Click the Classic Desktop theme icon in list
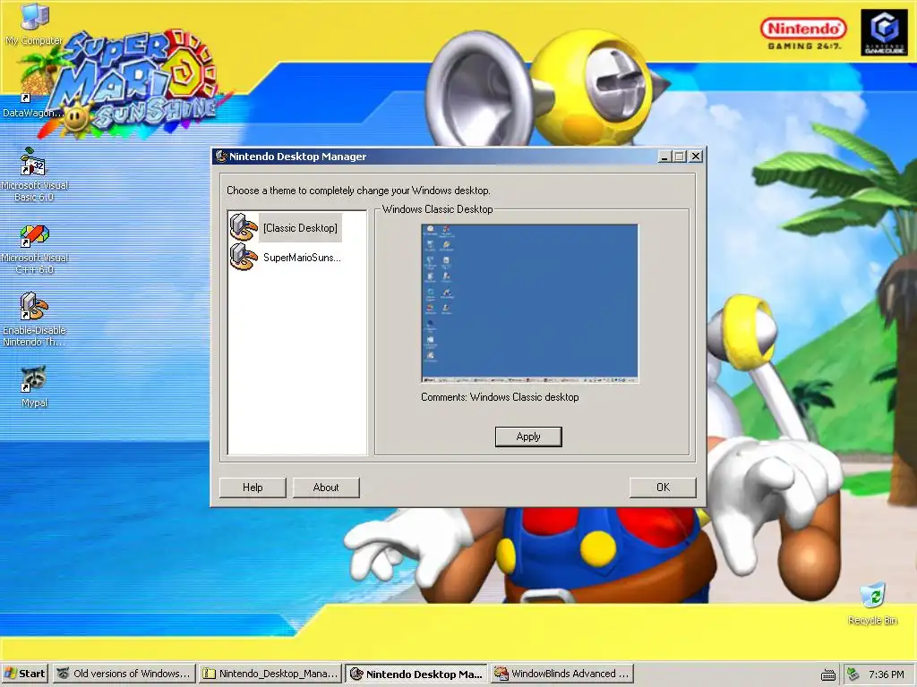 (x=244, y=228)
